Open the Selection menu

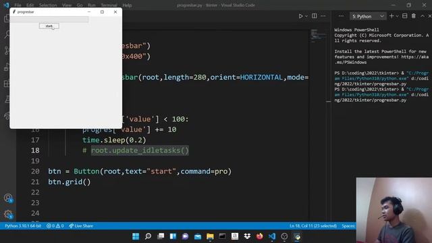48,5
